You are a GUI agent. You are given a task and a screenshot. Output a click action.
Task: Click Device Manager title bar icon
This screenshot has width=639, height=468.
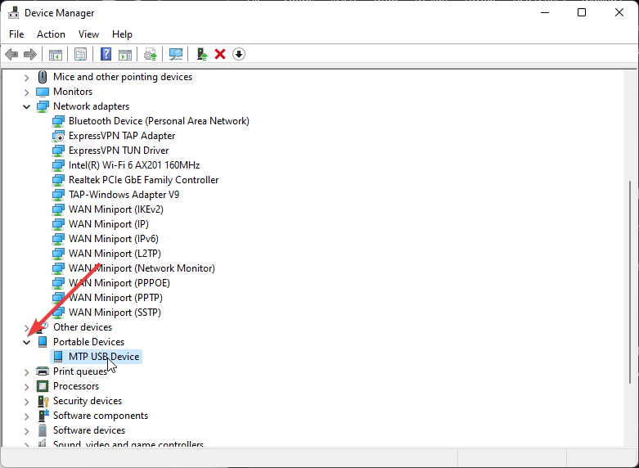13,12
